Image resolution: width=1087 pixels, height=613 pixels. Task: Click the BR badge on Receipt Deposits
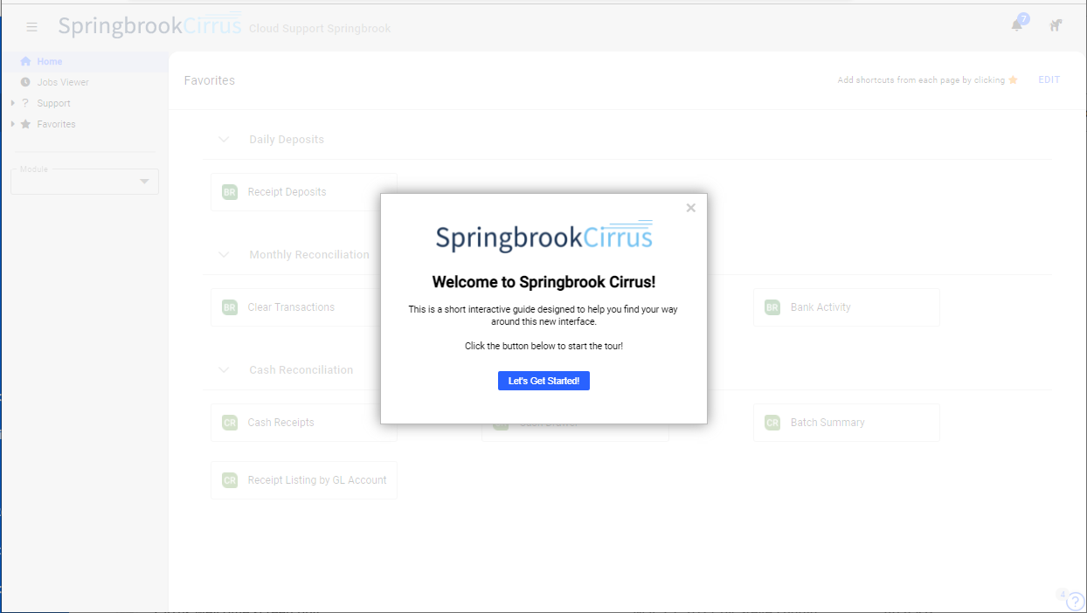(229, 191)
